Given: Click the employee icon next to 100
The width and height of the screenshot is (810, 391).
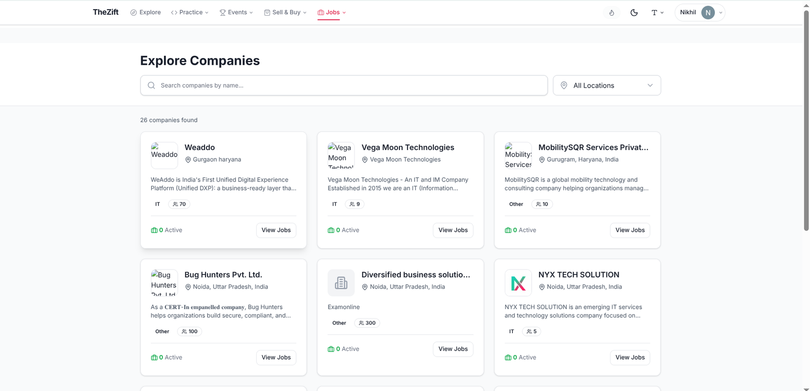Looking at the screenshot, I should click(x=184, y=331).
